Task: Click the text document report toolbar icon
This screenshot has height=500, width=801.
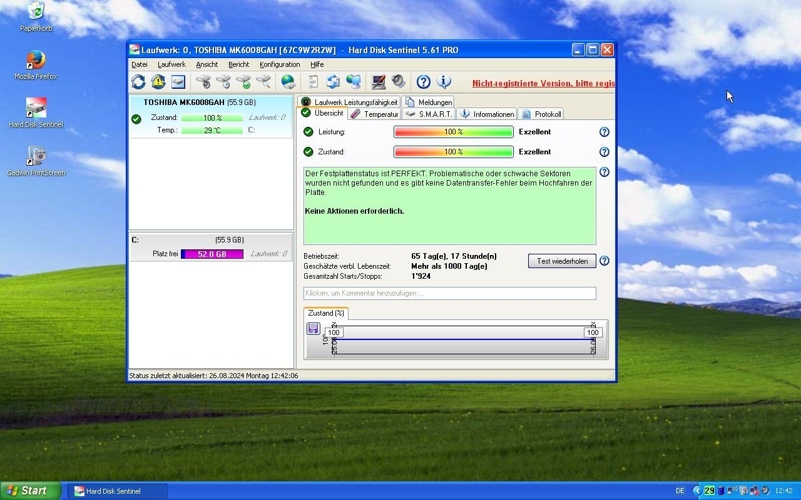Action: pyautogui.click(x=314, y=82)
